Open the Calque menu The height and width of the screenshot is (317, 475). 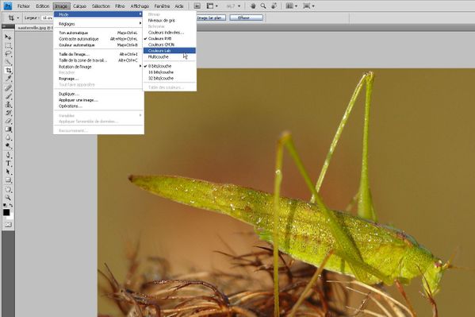79,6
